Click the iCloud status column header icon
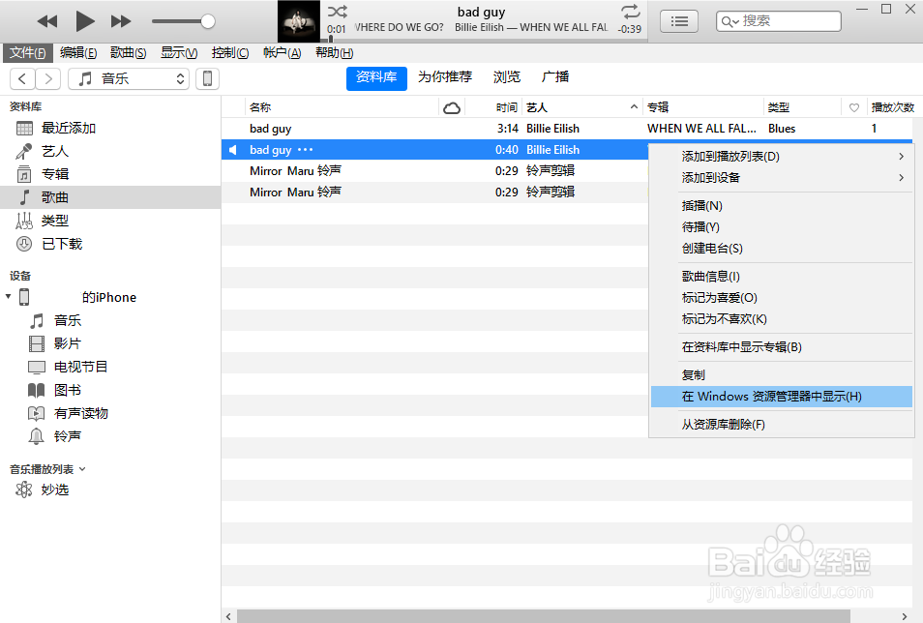 click(x=452, y=107)
